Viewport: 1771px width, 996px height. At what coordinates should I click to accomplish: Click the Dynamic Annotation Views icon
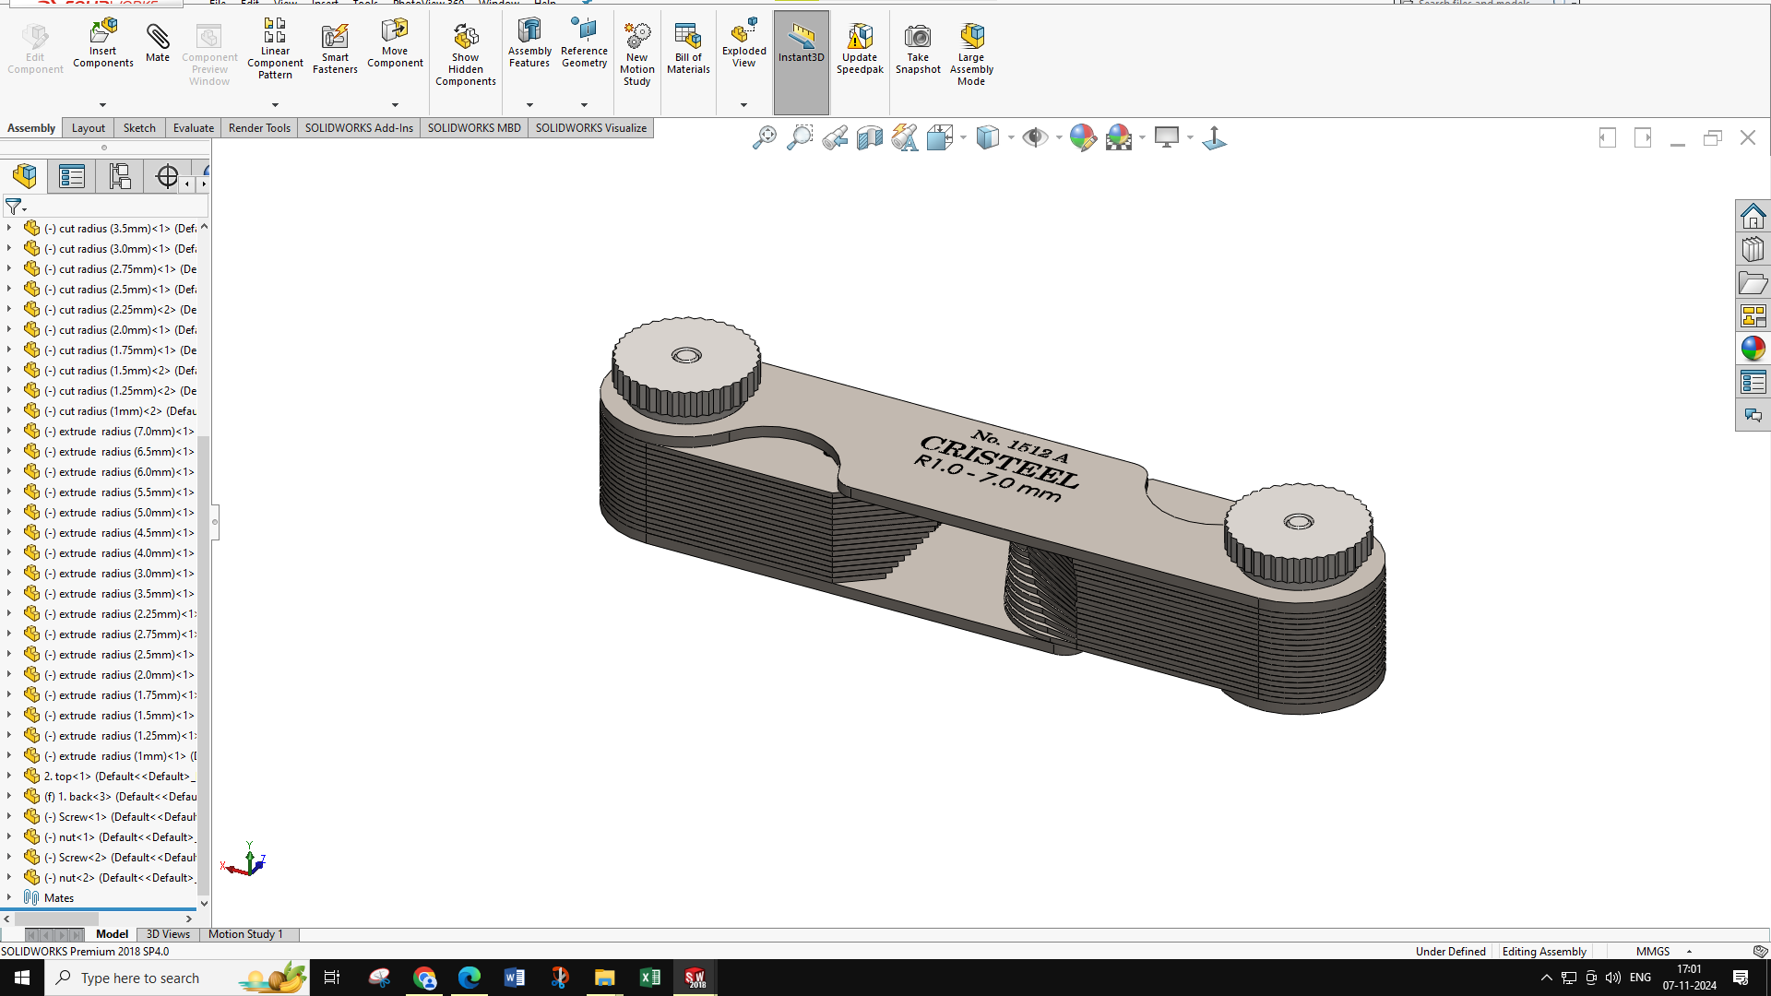pos(905,138)
